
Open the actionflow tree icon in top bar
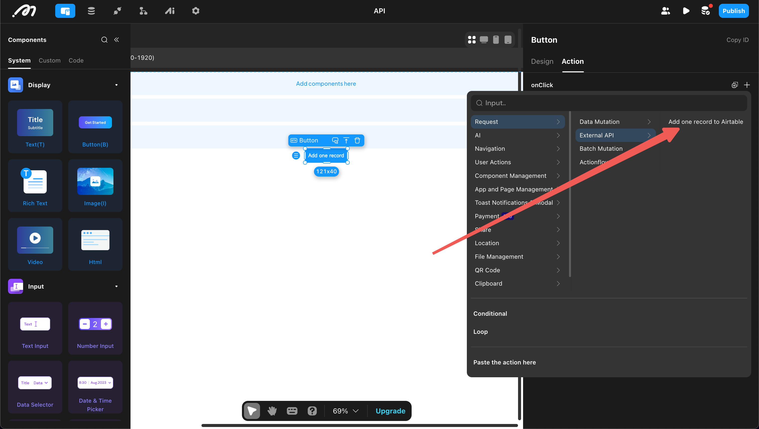[143, 11]
